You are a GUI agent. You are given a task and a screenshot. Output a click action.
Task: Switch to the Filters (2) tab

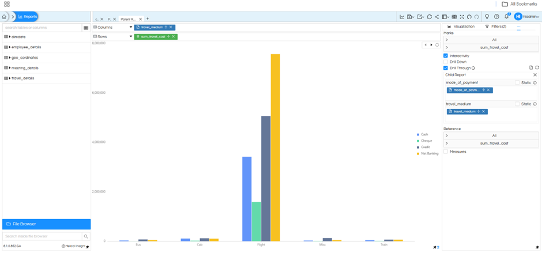pos(495,27)
